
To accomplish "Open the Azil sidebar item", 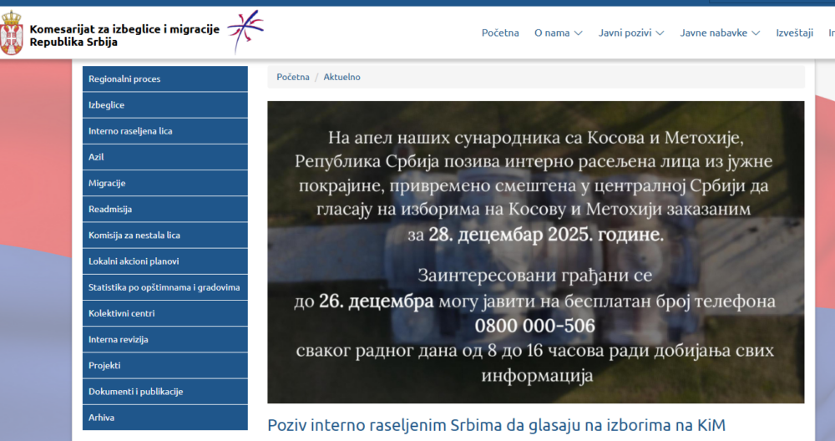I will [165, 157].
